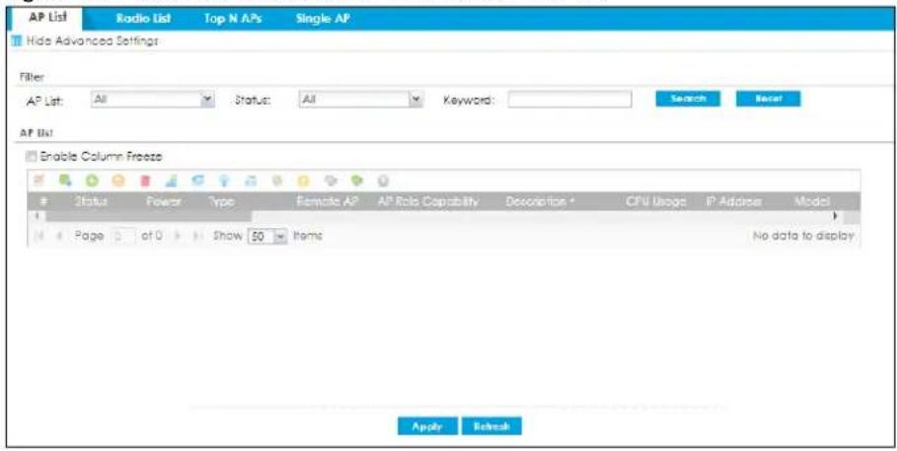897x451 pixels.
Task: Go to last page of AP list
Action: (x=196, y=236)
